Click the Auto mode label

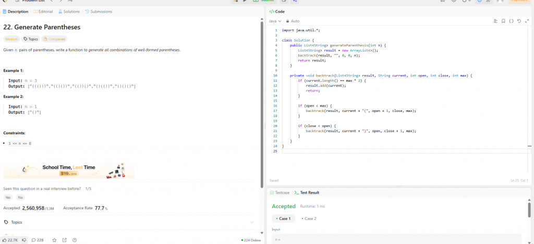295,21
